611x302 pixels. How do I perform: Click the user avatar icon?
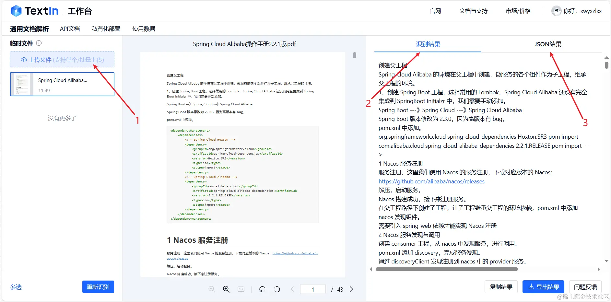pyautogui.click(x=556, y=11)
